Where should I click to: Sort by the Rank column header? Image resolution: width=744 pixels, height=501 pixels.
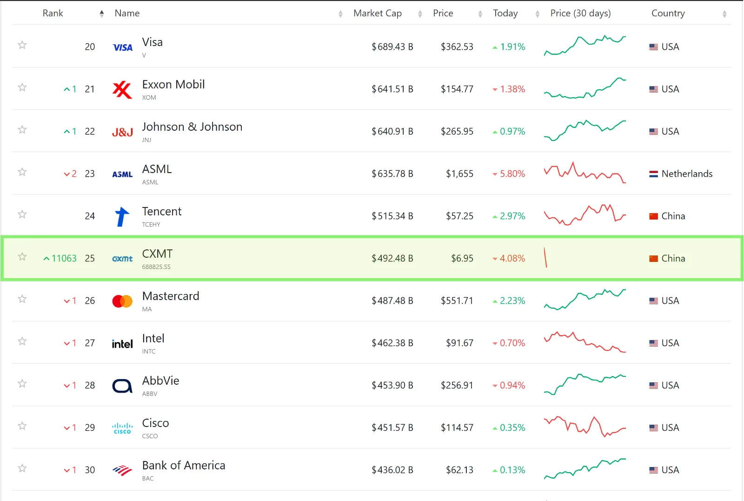[53, 13]
